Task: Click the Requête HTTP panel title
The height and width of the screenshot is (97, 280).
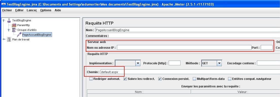Action: (x=99, y=23)
